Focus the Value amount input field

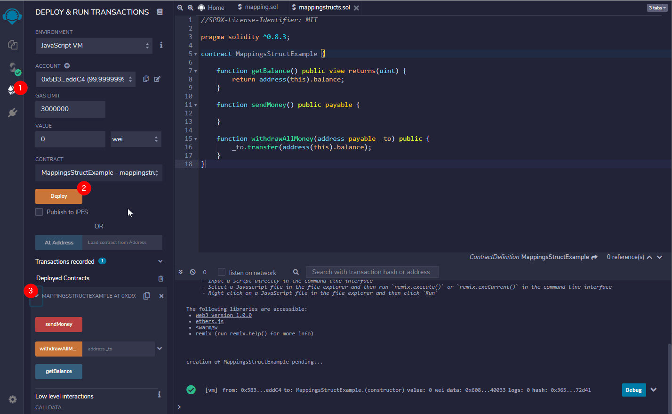(70, 139)
